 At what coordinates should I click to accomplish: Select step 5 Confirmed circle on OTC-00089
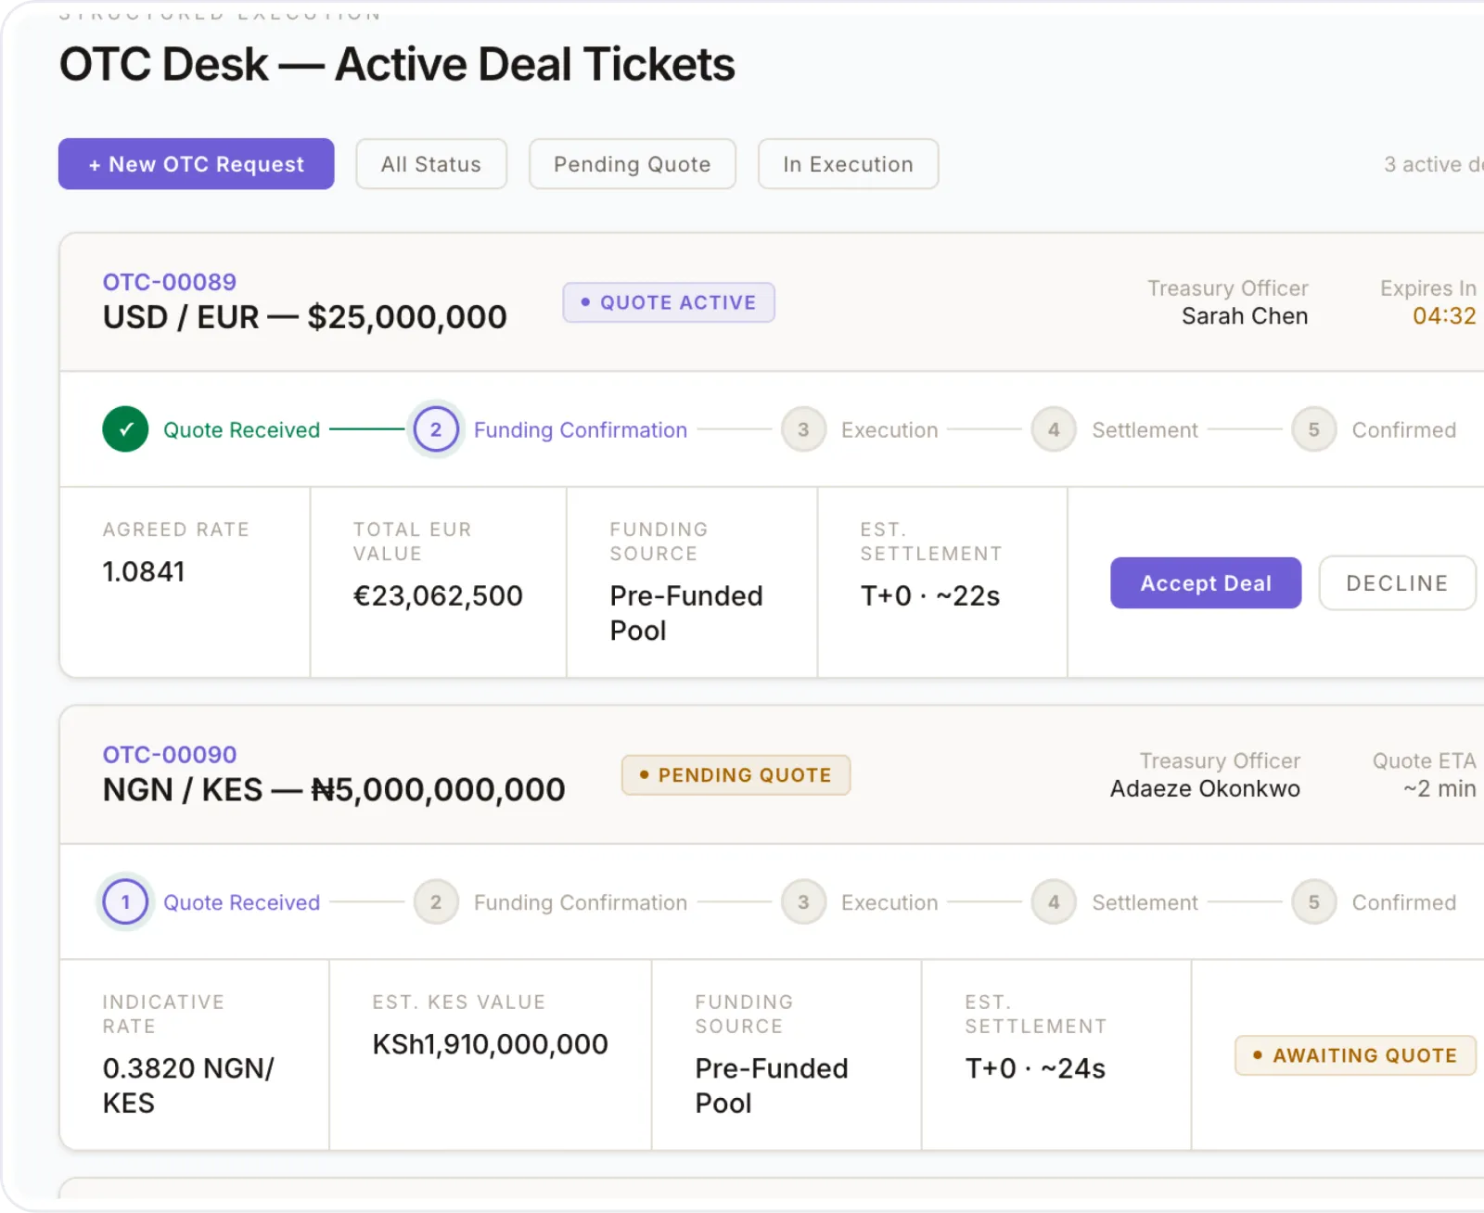1314,429
